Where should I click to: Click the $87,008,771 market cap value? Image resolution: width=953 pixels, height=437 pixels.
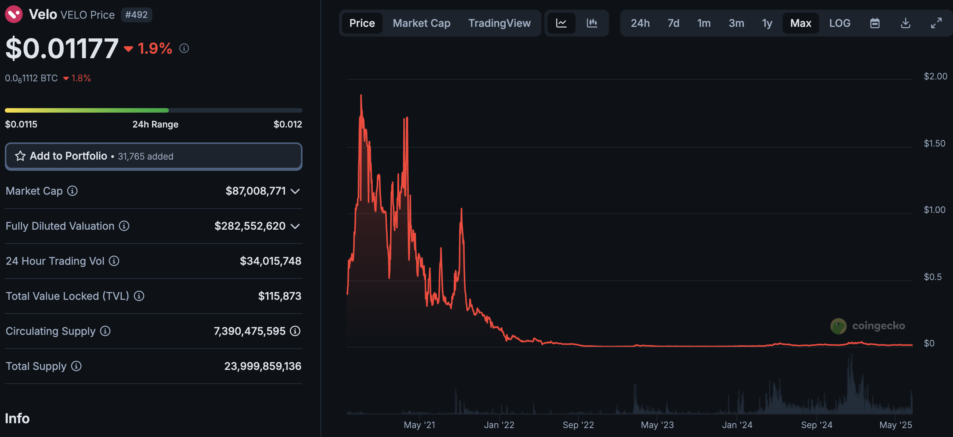(255, 191)
